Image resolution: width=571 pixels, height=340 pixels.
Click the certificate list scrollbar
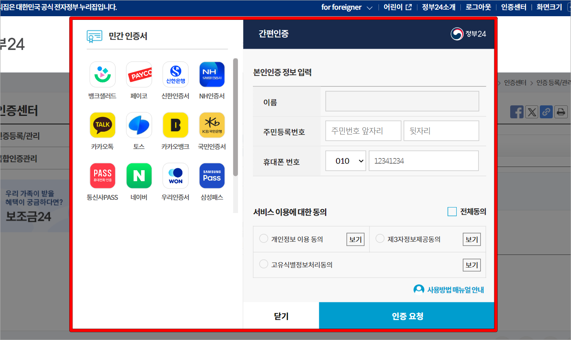coord(235,117)
